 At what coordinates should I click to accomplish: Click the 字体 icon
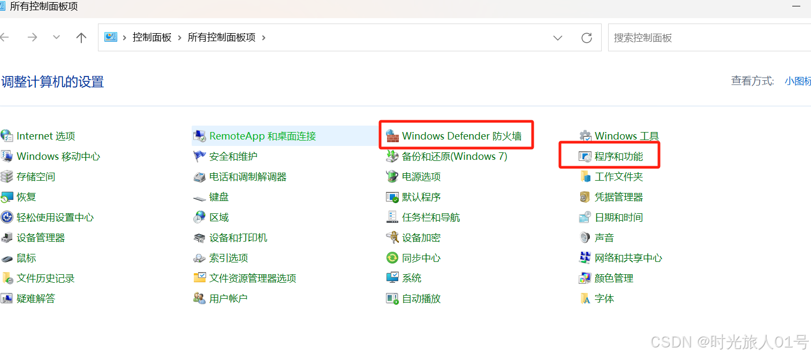[586, 298]
